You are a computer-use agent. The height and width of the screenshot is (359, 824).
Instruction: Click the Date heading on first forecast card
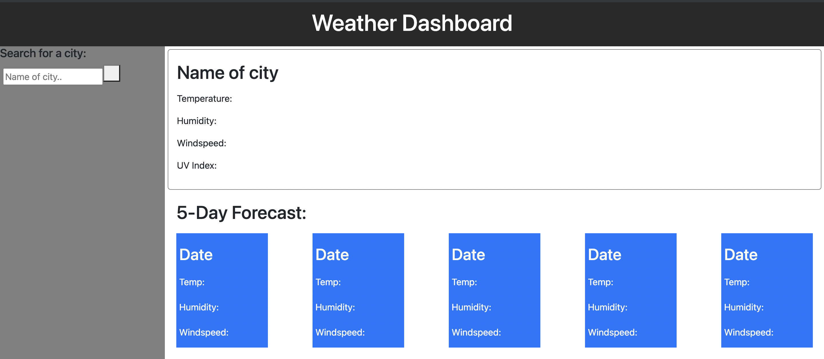196,255
